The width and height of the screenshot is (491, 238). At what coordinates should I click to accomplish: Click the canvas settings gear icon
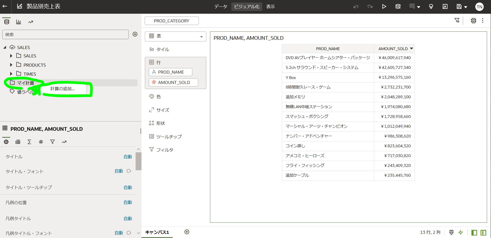474,20
